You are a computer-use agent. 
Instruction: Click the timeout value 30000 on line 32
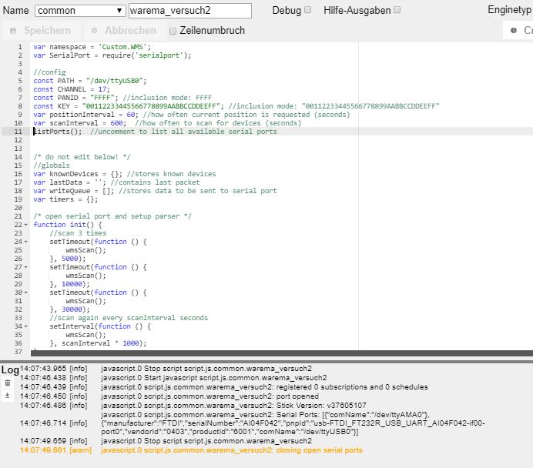[72, 309]
